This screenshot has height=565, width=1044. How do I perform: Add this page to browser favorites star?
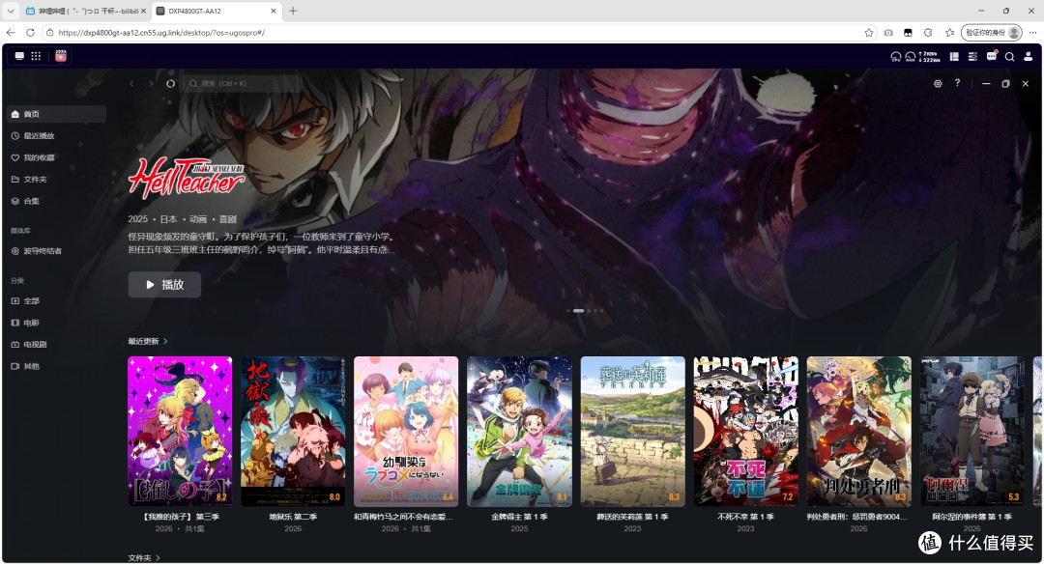(x=869, y=33)
